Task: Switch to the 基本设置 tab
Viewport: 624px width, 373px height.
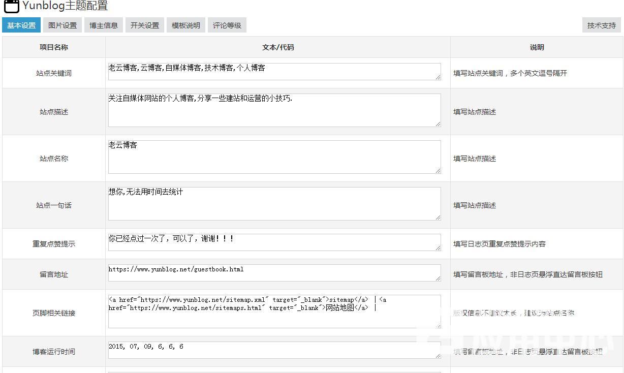Action: point(21,25)
